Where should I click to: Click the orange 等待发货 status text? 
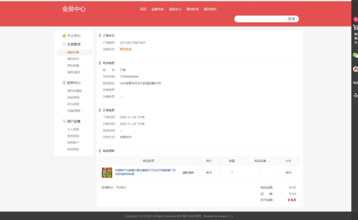[126, 49]
